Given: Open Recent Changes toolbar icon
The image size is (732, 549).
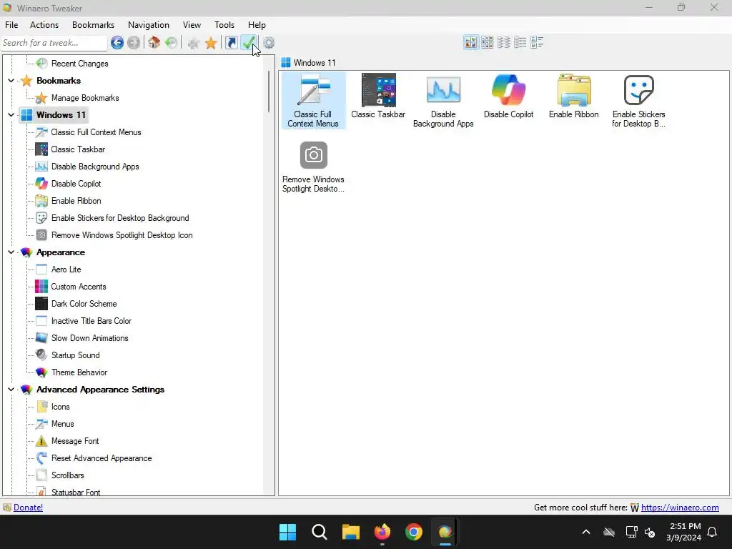Looking at the screenshot, I should click(172, 43).
